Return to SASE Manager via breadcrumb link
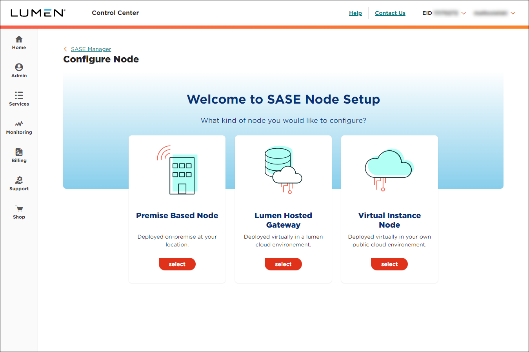Viewport: 529px width, 352px height. pos(91,49)
